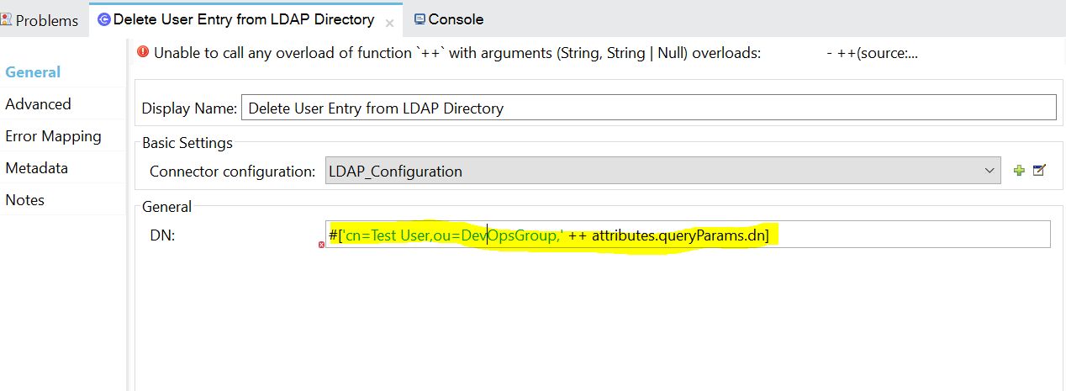Open the Console tab

pos(455,19)
